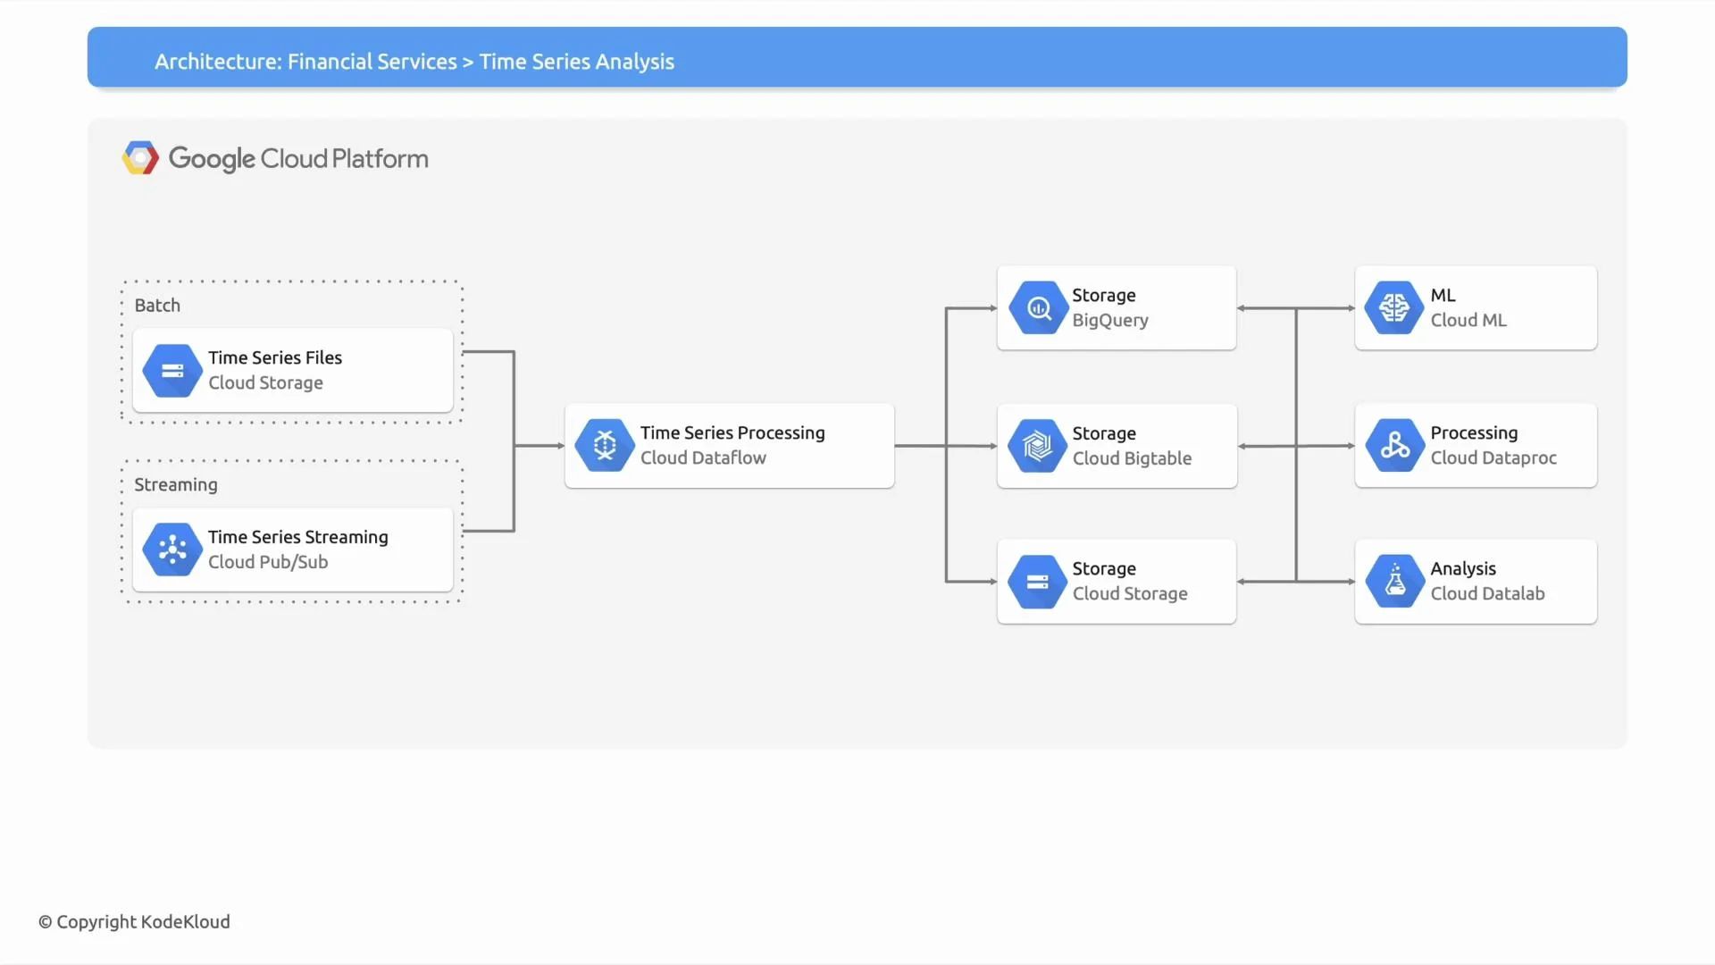Click the Cloud Pub/Sub hexagon icon

point(172,550)
